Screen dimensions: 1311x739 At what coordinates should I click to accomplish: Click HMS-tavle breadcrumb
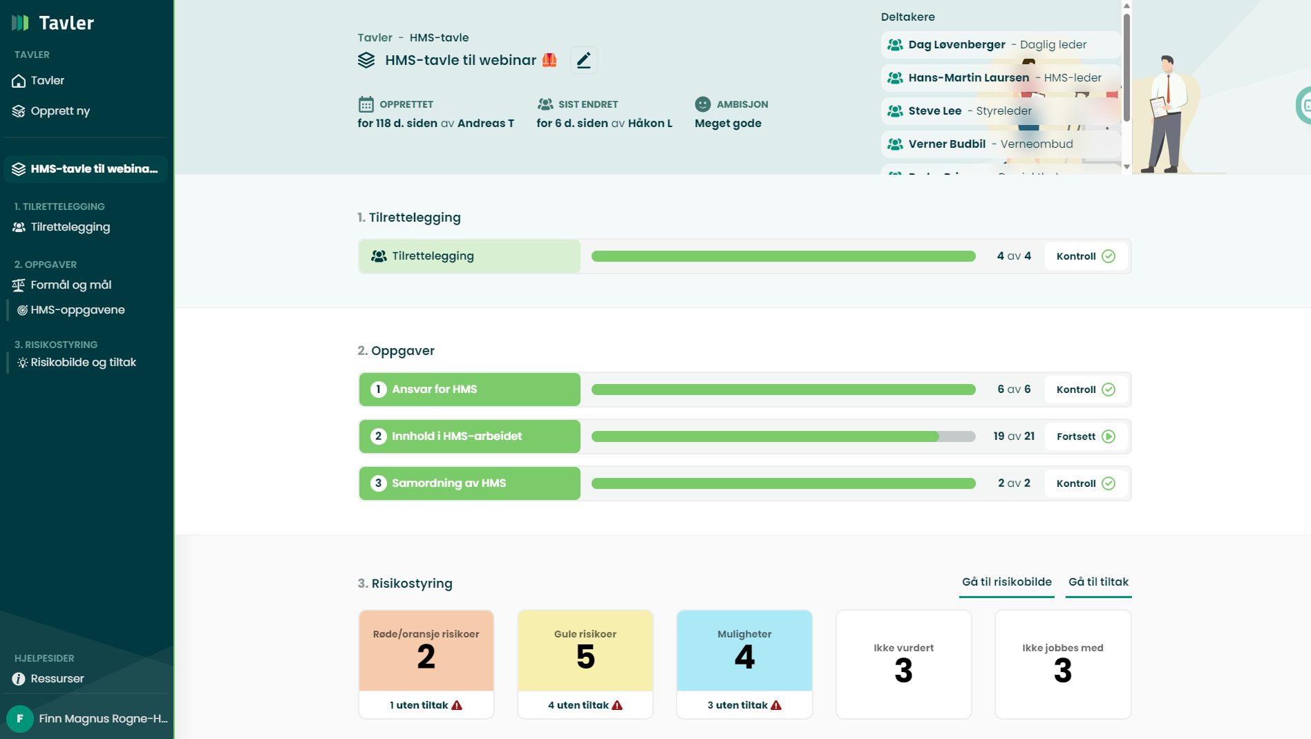[x=439, y=38]
